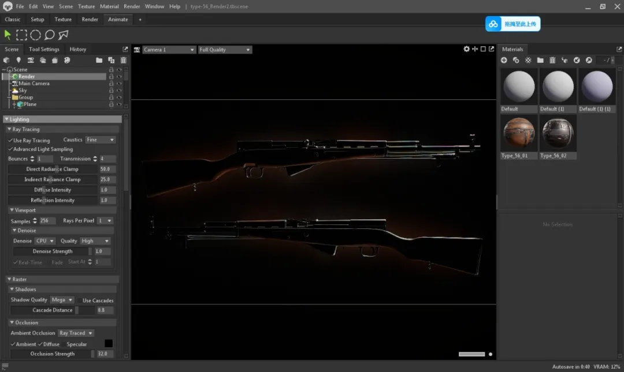
Task: Click the blue cloud upload button
Action: (512, 24)
